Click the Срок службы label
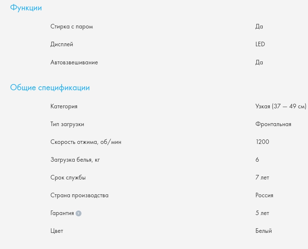Screen dimensions: 308x249 tap(68, 178)
